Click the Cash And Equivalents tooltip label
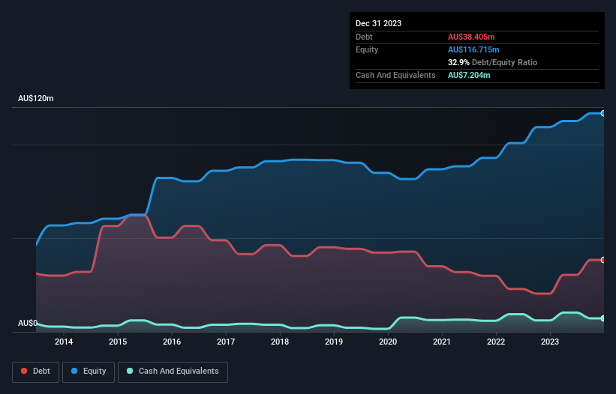 [395, 75]
